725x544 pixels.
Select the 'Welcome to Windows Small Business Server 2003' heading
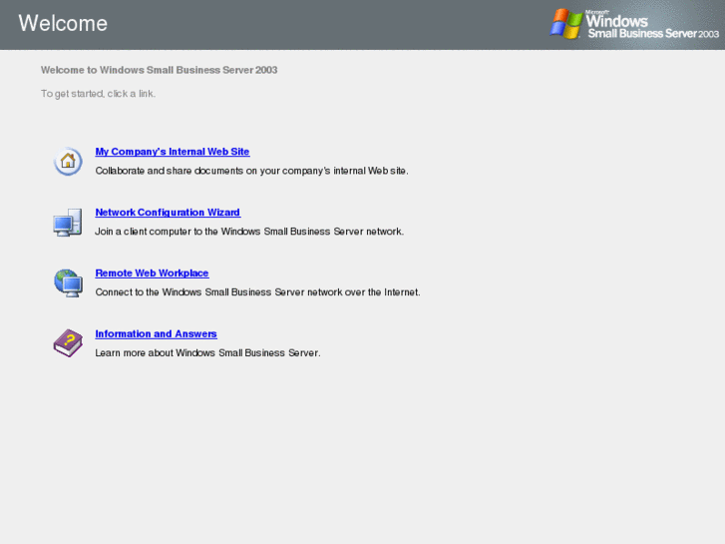coord(159,70)
